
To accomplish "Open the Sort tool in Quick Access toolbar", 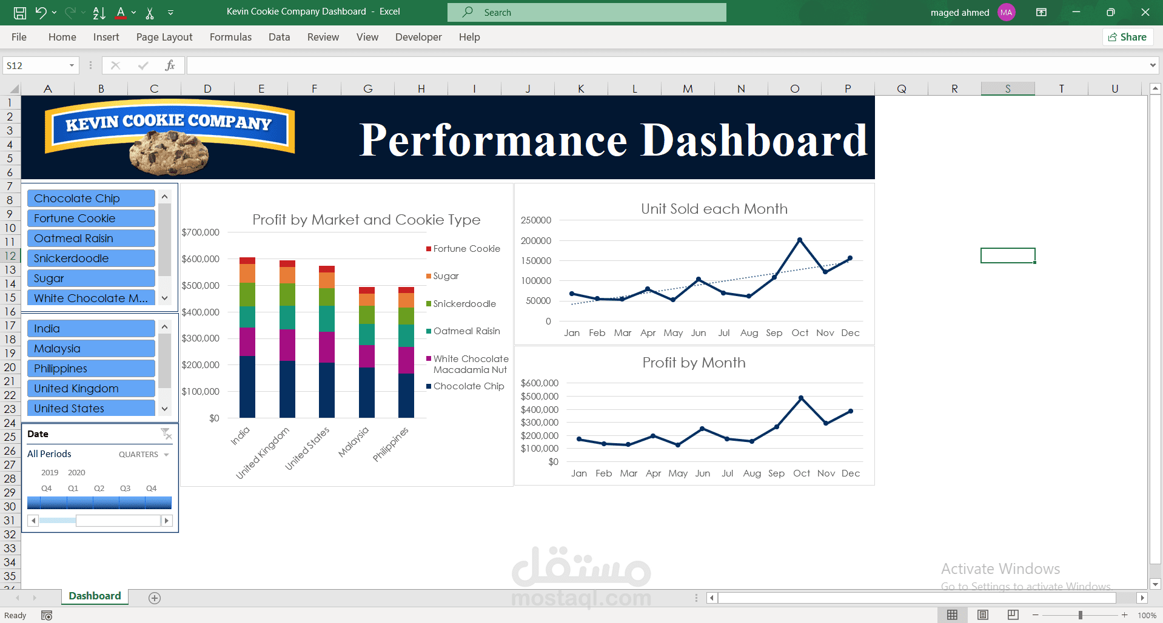I will coord(98,12).
